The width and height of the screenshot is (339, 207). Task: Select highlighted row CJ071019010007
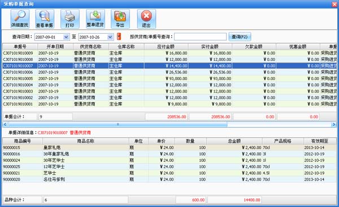pos(169,66)
